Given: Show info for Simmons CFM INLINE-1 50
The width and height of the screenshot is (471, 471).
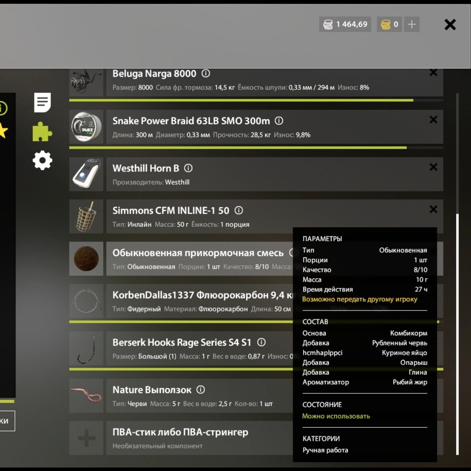Looking at the screenshot, I should click(239, 210).
